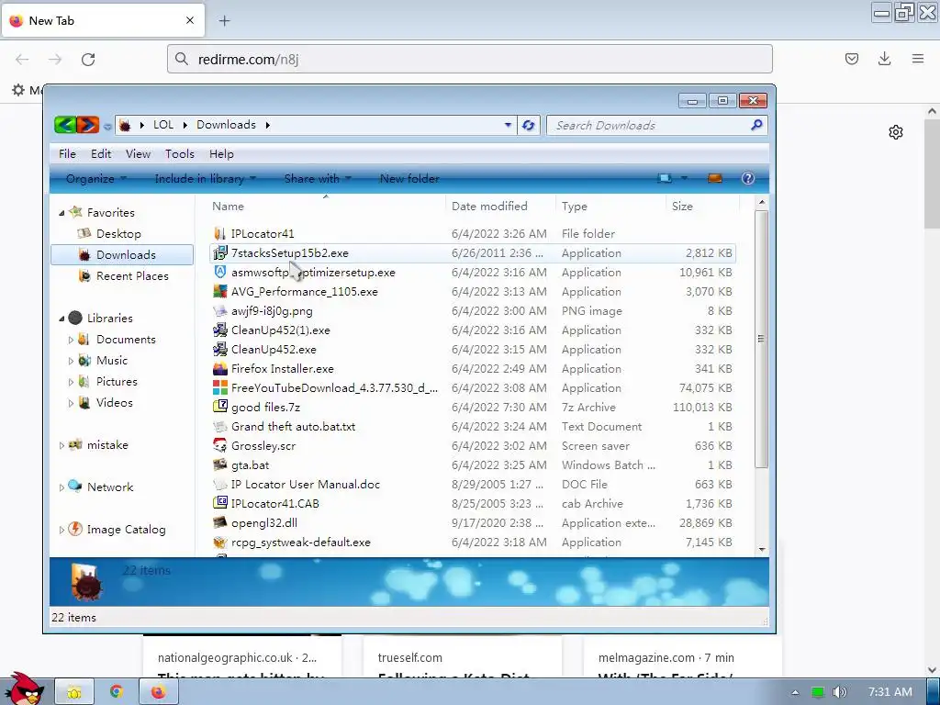
Task: Open new tab page settings gear
Action: click(x=896, y=132)
